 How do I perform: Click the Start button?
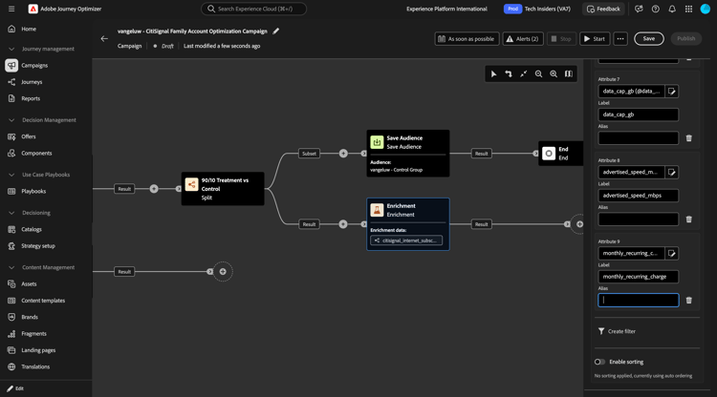tap(595, 39)
